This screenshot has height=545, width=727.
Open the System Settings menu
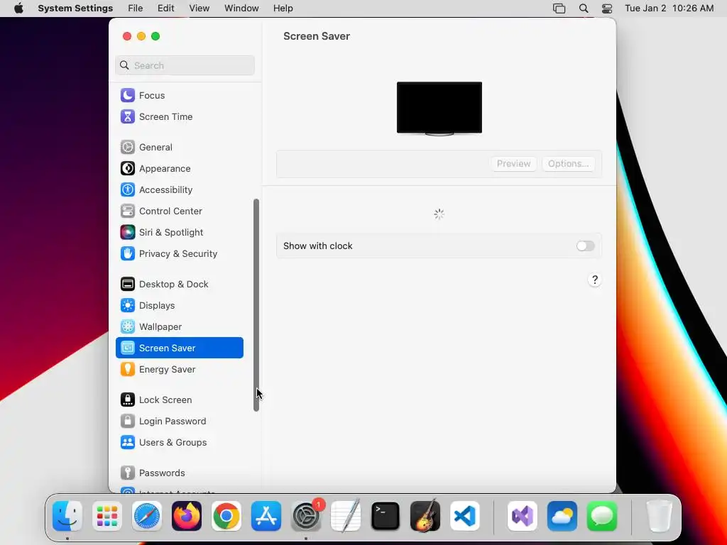coord(75,9)
